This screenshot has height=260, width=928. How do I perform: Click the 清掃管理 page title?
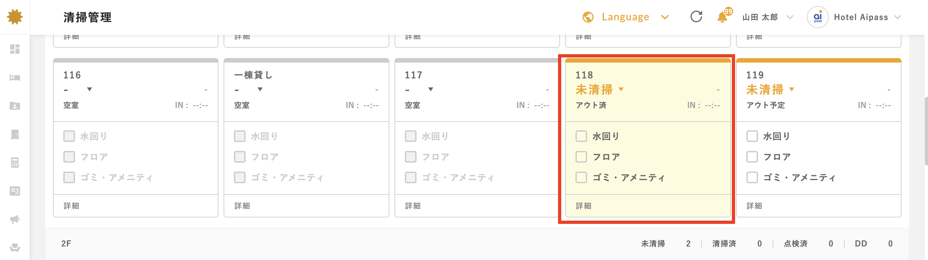(x=88, y=17)
